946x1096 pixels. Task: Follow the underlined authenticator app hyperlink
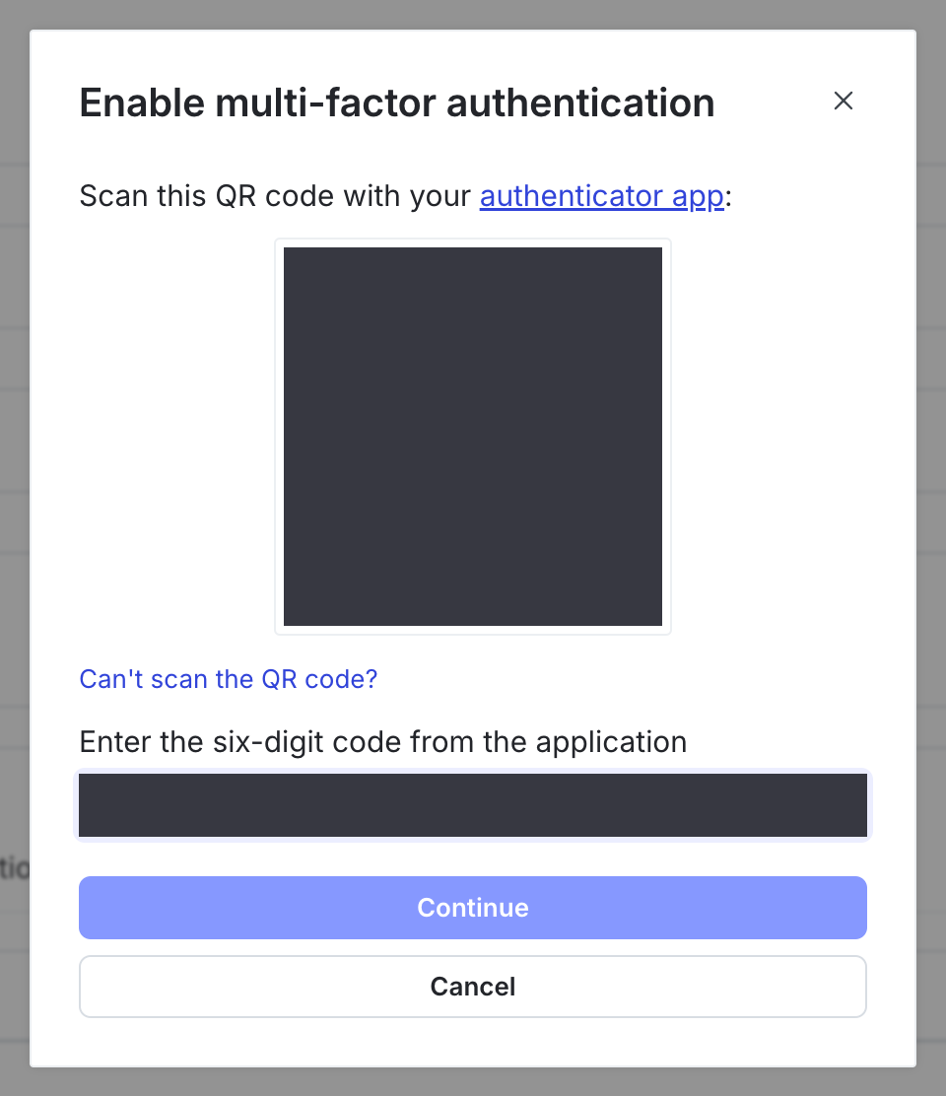click(601, 196)
